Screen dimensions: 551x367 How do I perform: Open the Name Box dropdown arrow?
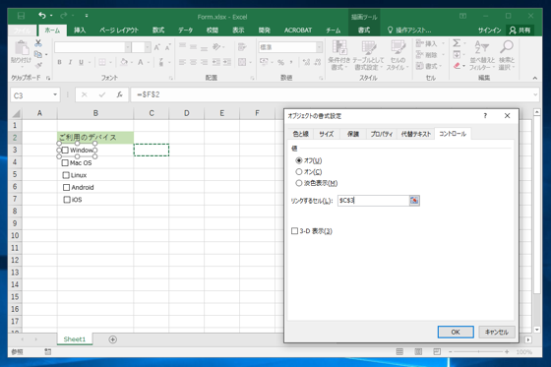point(55,94)
